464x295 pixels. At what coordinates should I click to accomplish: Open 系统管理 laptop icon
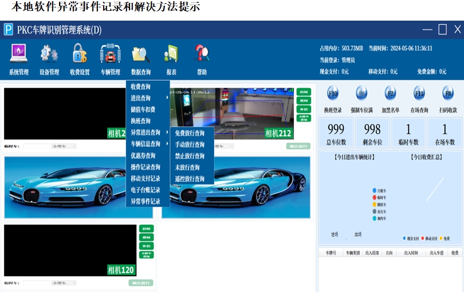(x=19, y=53)
